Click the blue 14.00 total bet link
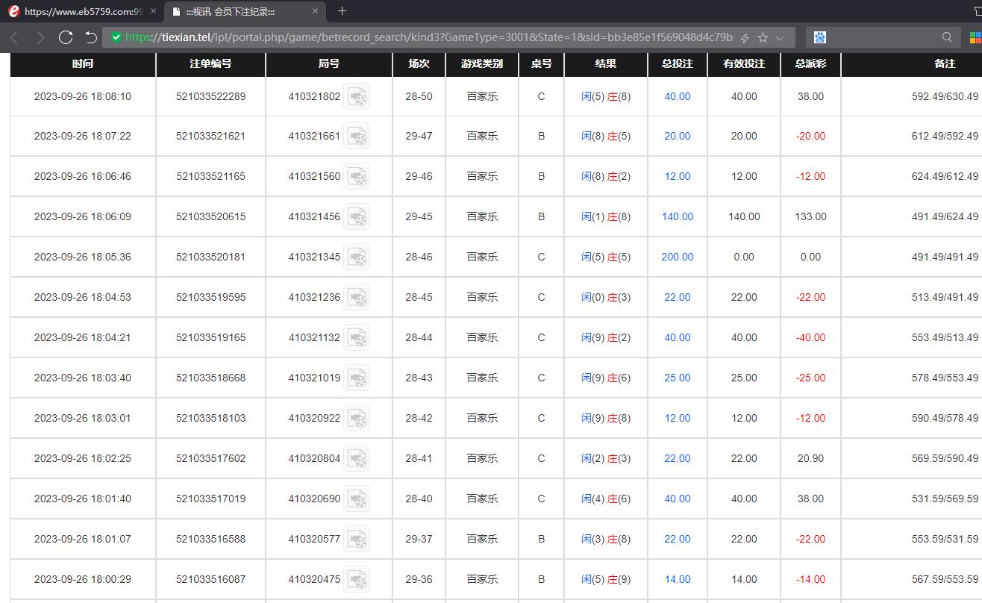The image size is (982, 603). [677, 579]
